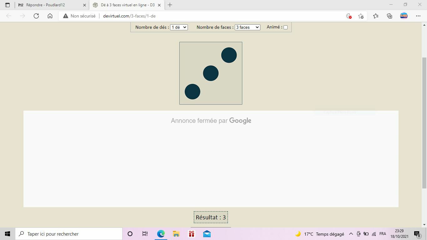Screen dimensions: 427x240
Task: Click the dice to roll again
Action: (211, 73)
